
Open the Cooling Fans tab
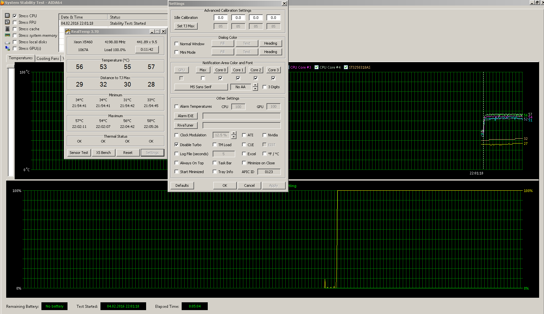[48, 59]
